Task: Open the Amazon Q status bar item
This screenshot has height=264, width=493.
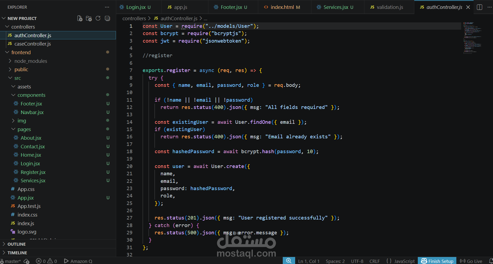Action: [x=78, y=261]
